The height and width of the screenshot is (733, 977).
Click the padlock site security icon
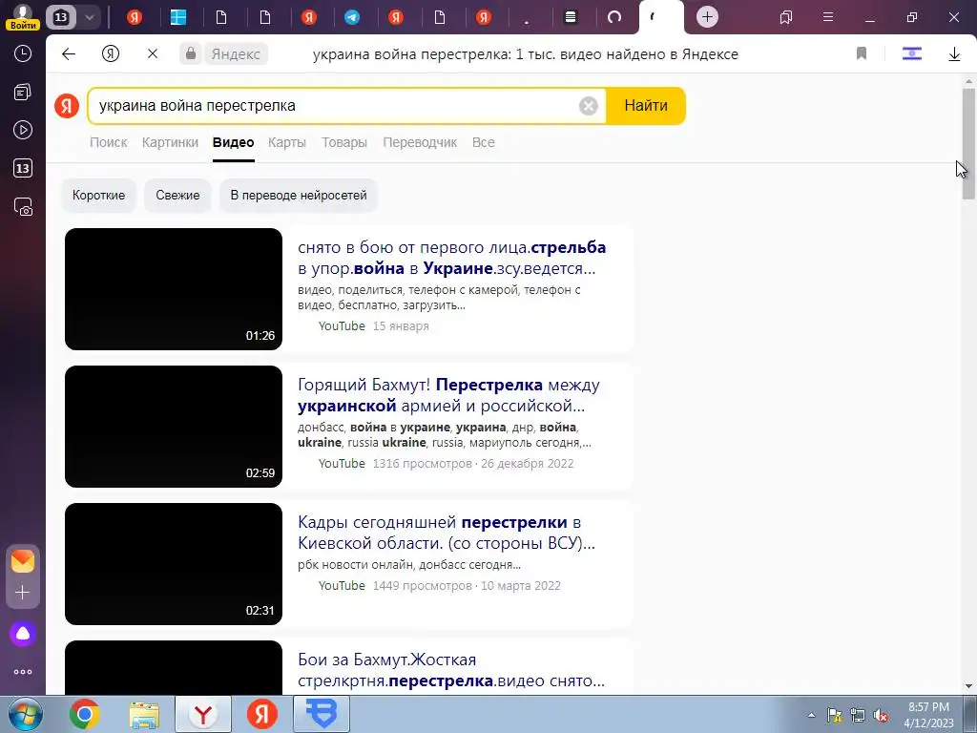pyautogui.click(x=191, y=53)
